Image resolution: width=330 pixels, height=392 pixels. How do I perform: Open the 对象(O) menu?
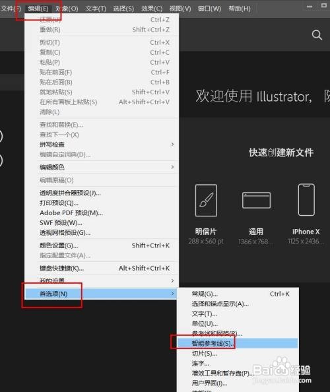point(67,9)
